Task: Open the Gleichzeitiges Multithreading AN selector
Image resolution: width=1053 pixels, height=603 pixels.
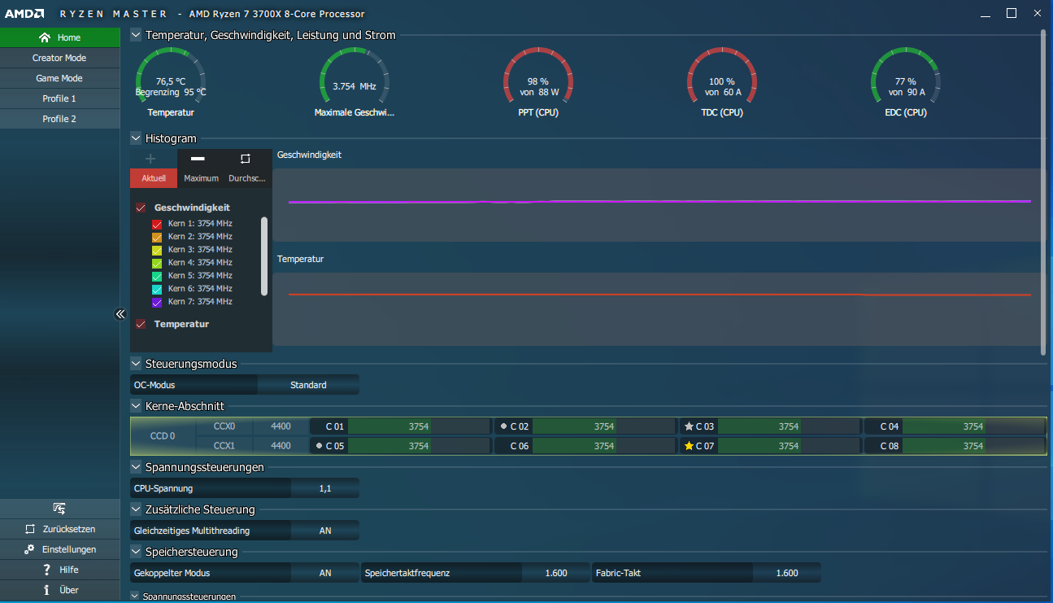Action: [x=325, y=531]
